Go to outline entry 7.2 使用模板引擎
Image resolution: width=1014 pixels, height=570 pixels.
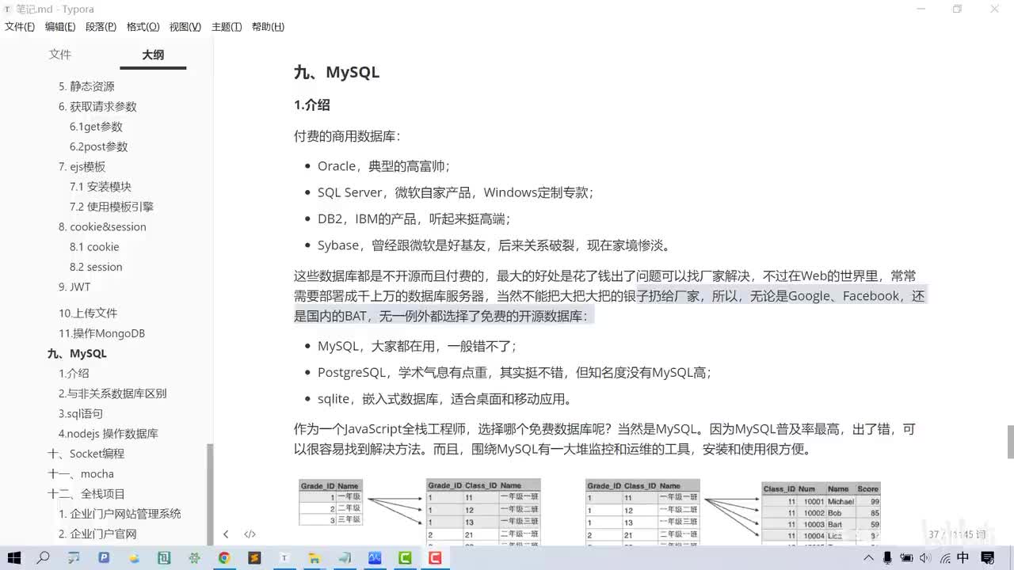112,207
